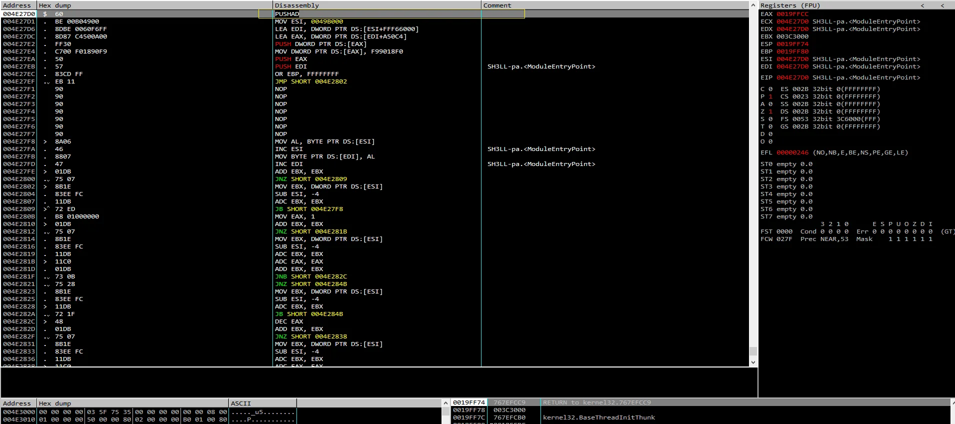Select the ST0 empty 0.0 FPU register
This screenshot has height=424, width=955.
[x=786, y=164]
